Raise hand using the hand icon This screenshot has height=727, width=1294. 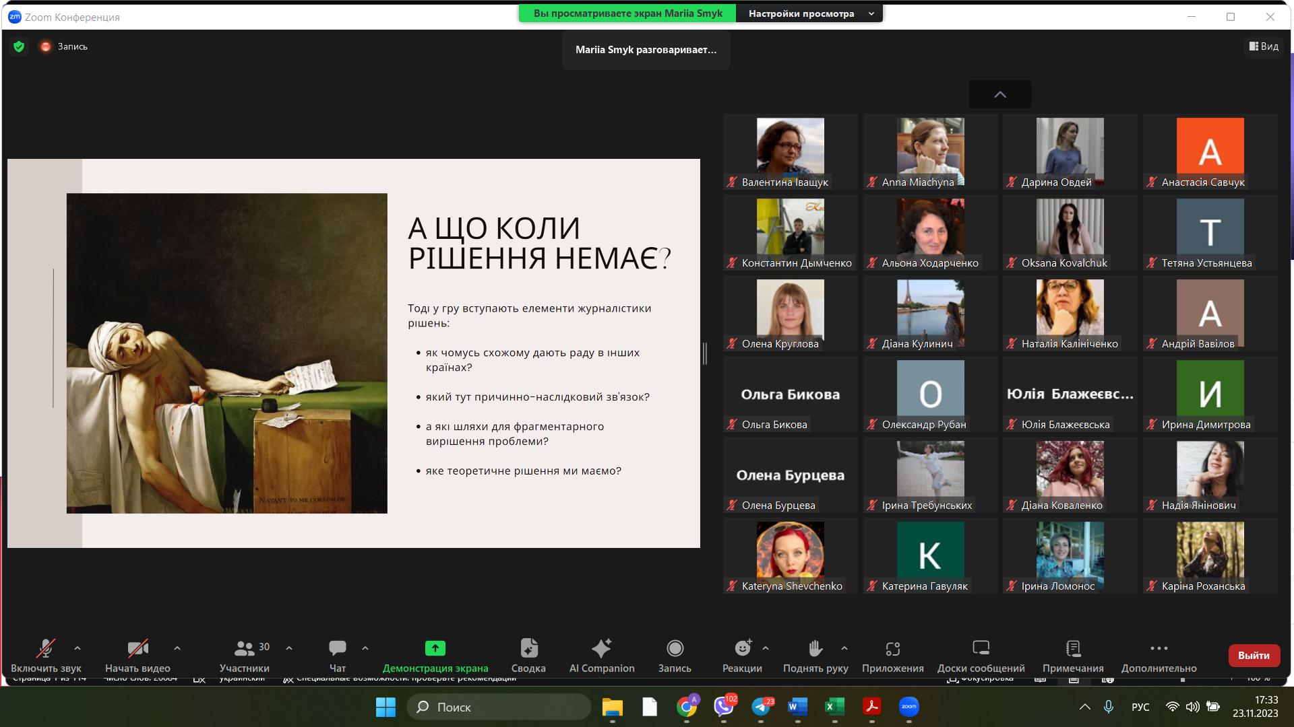(x=815, y=648)
